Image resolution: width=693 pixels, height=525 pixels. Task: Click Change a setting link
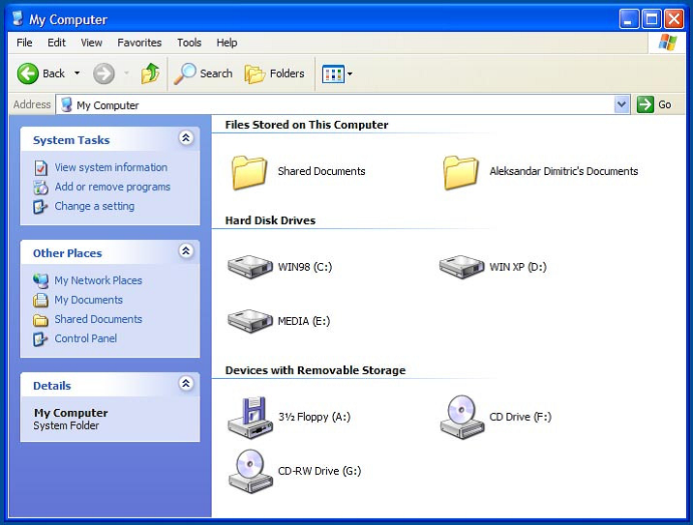click(94, 206)
